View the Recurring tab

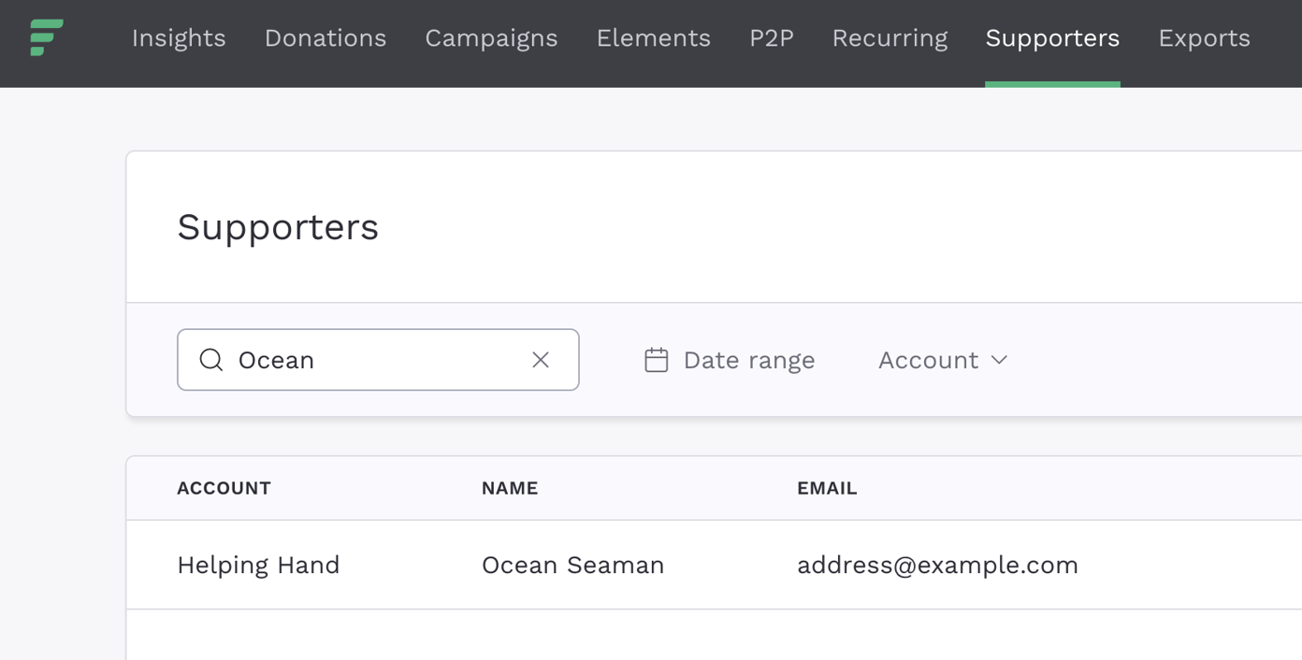pyautogui.click(x=890, y=38)
